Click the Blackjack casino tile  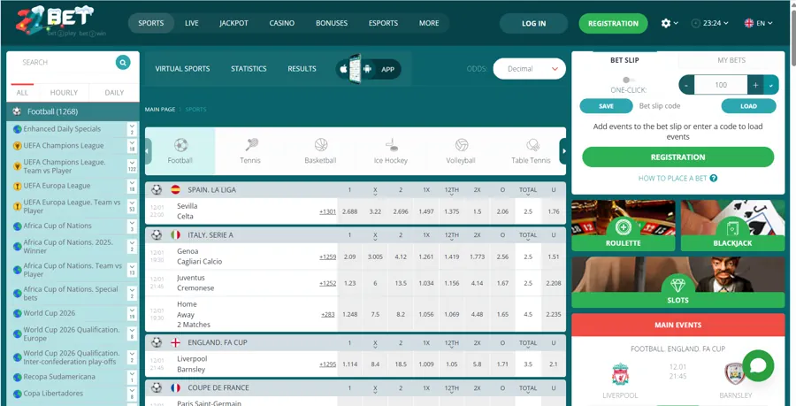[x=732, y=226]
